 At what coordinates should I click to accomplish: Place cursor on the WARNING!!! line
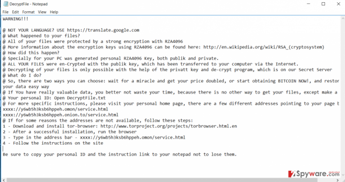(x=15, y=19)
